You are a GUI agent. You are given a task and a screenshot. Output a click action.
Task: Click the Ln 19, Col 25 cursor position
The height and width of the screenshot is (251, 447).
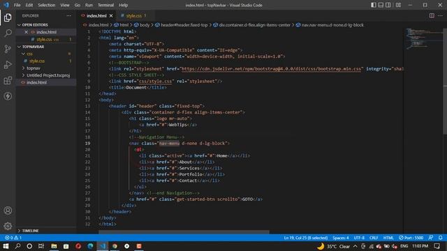(x=306, y=238)
